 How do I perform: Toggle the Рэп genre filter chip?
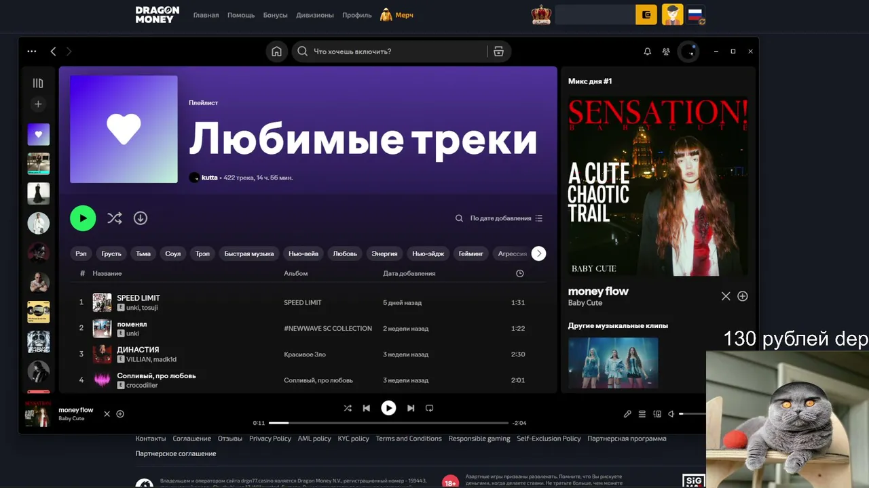pos(81,253)
